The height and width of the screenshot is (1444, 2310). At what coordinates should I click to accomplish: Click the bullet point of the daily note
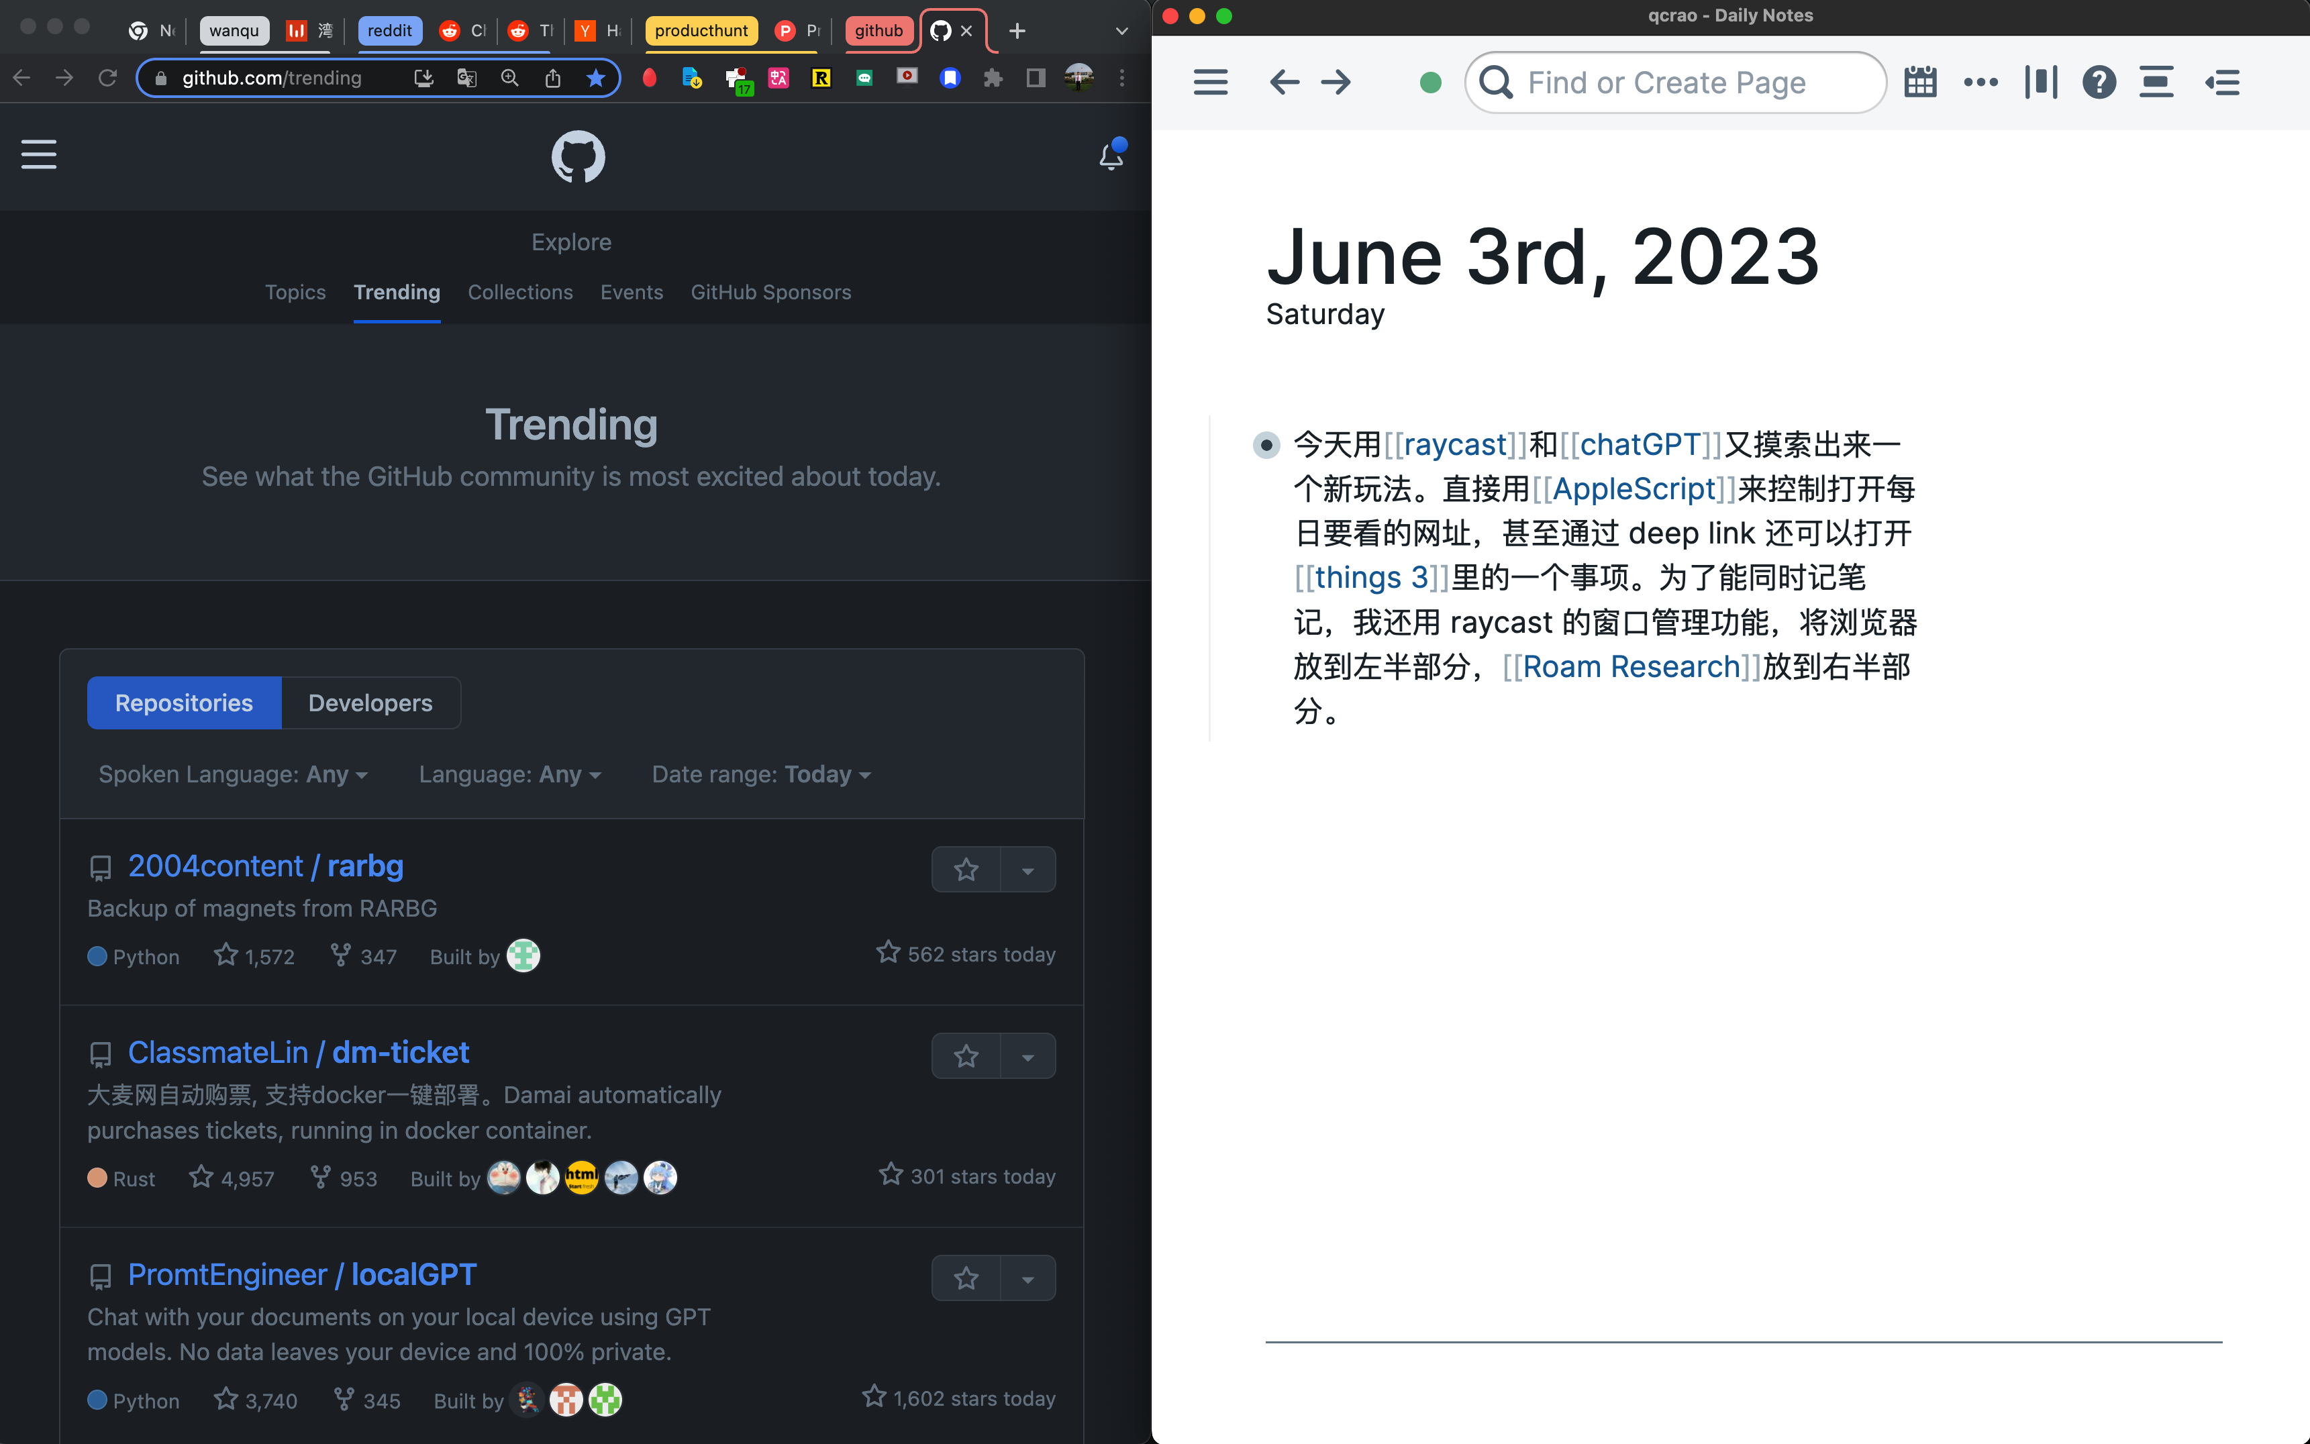[x=1266, y=445]
